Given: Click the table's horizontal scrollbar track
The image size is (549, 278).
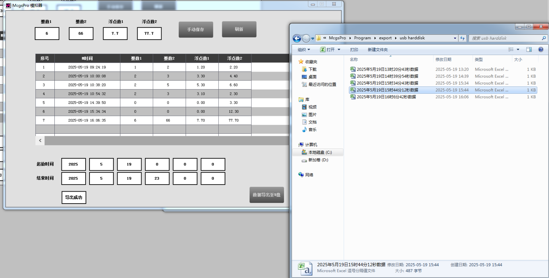Looking at the screenshot, I should pyautogui.click(x=167, y=140).
